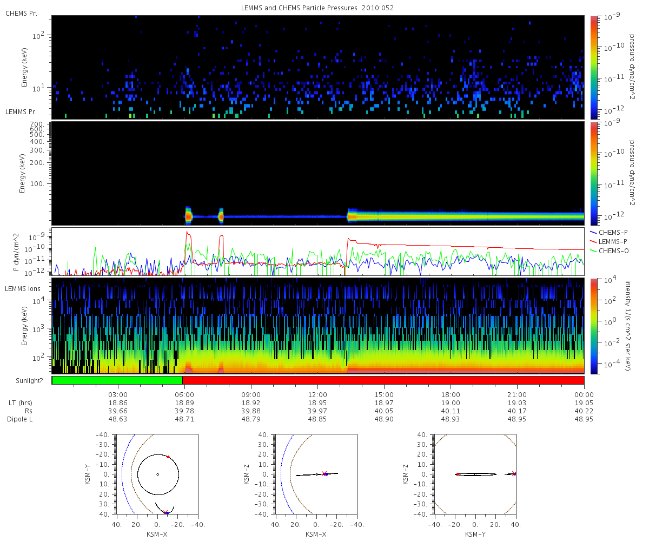Image resolution: width=649 pixels, height=541 pixels.
Task: Click the '03:00' time axis label
Action: (118, 394)
